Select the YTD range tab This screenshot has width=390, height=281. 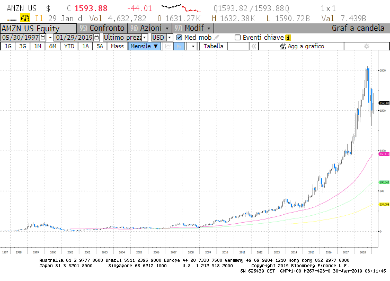pos(69,46)
